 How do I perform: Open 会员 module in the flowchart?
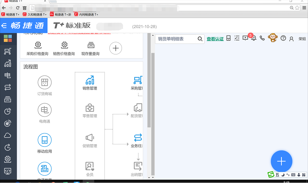point(90,169)
